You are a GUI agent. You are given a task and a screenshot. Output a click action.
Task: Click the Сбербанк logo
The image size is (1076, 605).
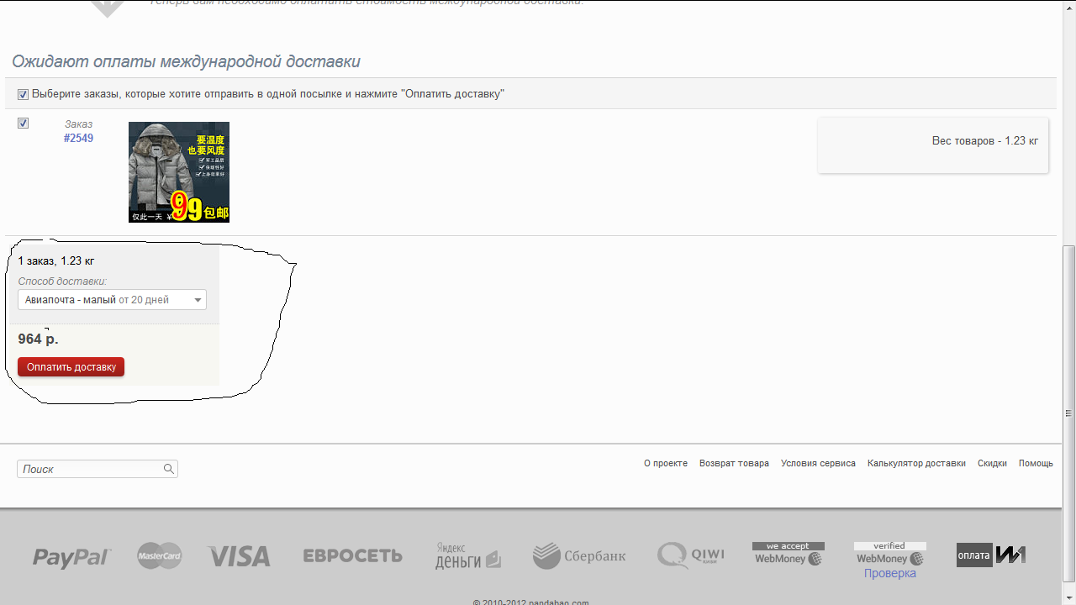coord(579,555)
